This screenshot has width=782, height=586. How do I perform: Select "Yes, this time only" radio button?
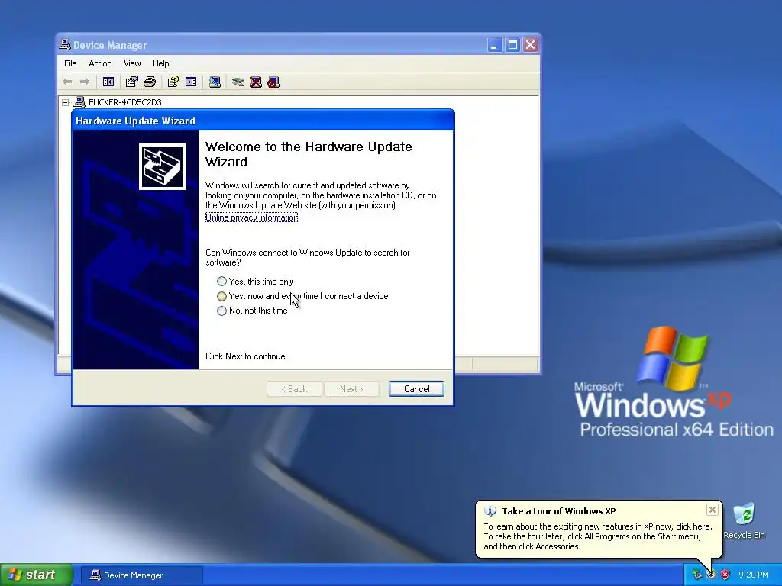(222, 282)
